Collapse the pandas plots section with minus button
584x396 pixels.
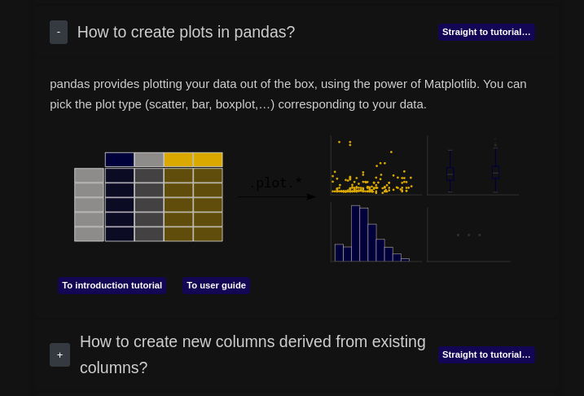[x=58, y=32]
